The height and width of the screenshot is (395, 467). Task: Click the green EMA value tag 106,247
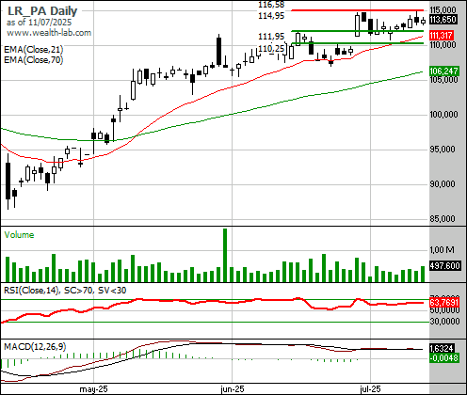pyautogui.click(x=444, y=71)
